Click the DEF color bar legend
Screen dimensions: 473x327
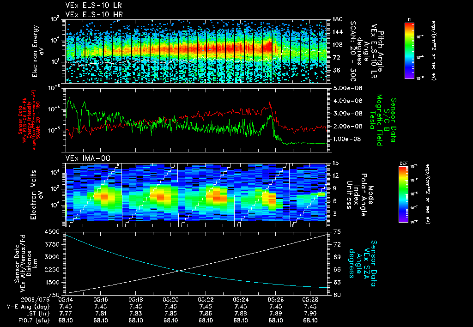pos(404,194)
